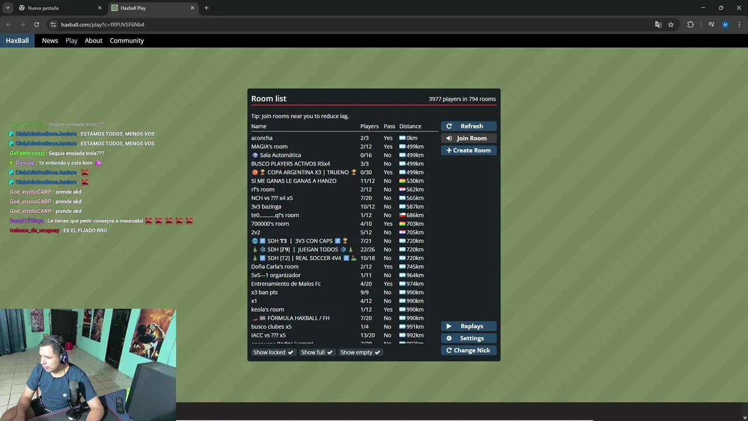The height and width of the screenshot is (421, 748).
Task: Select keola's room row
Action: tap(345, 309)
